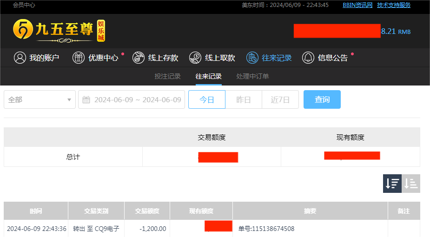Open the promotions gift box icon
Image resolution: width=430 pixels, height=237 pixels.
(x=78, y=58)
